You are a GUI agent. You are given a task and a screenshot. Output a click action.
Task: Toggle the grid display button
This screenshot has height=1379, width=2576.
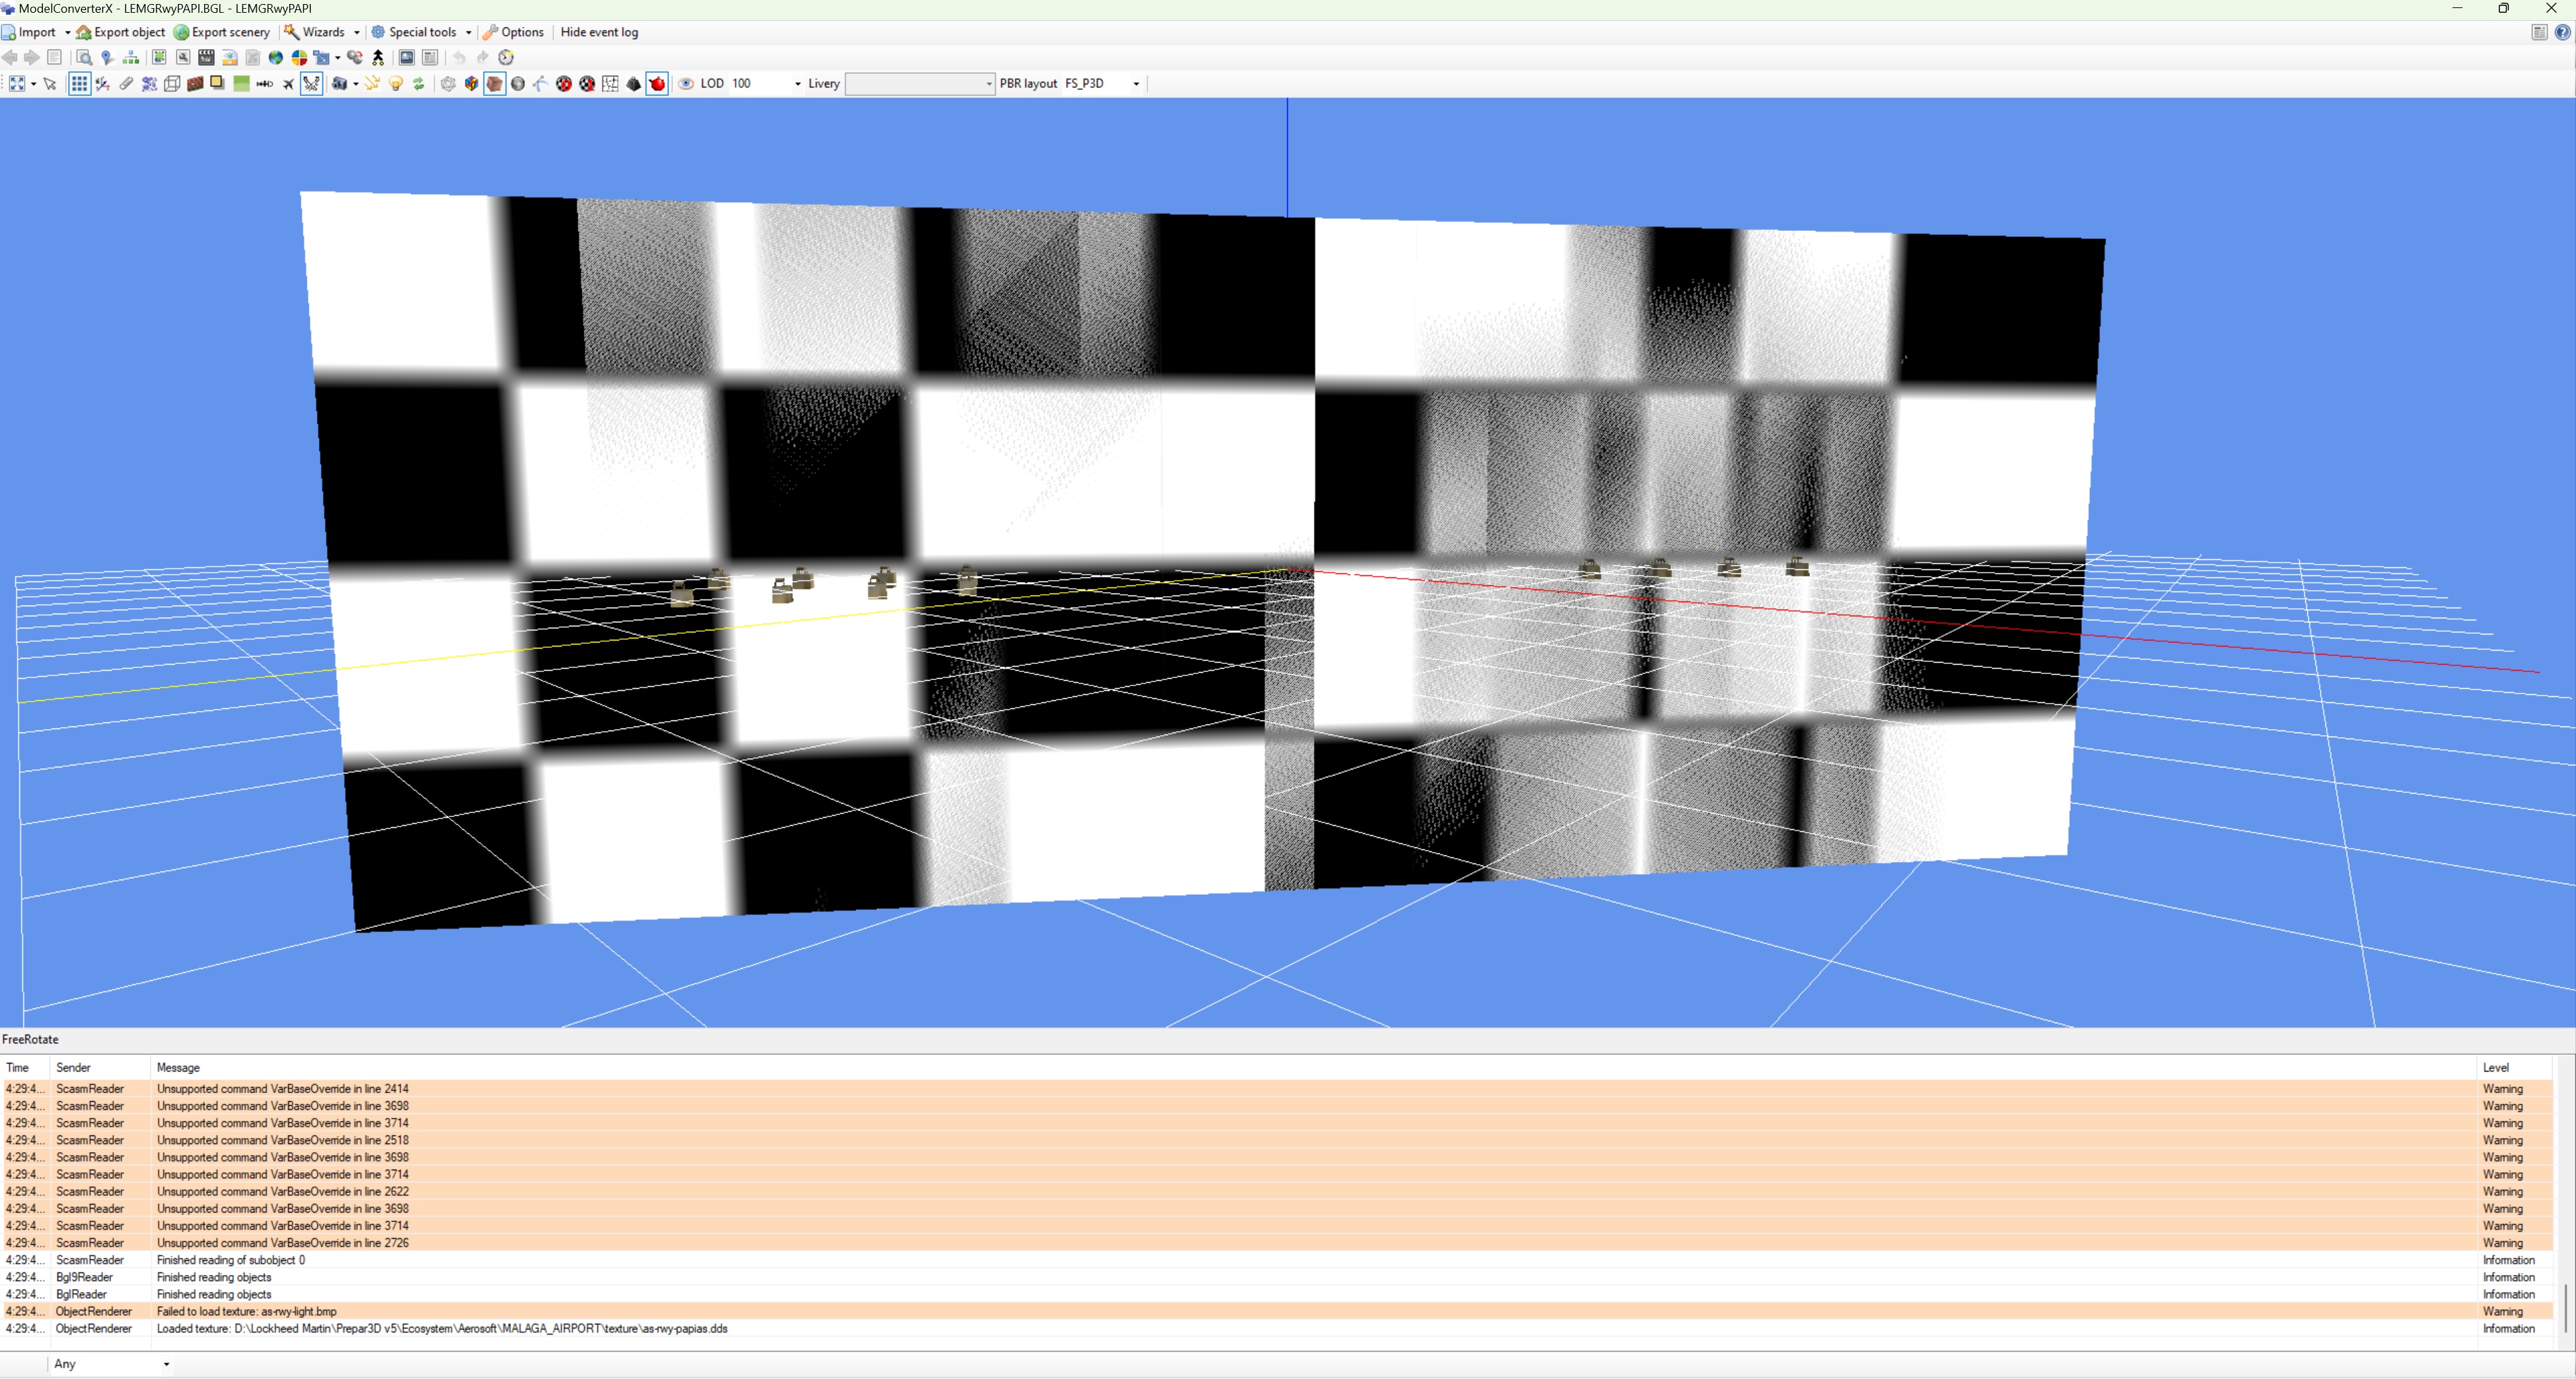pyautogui.click(x=79, y=84)
